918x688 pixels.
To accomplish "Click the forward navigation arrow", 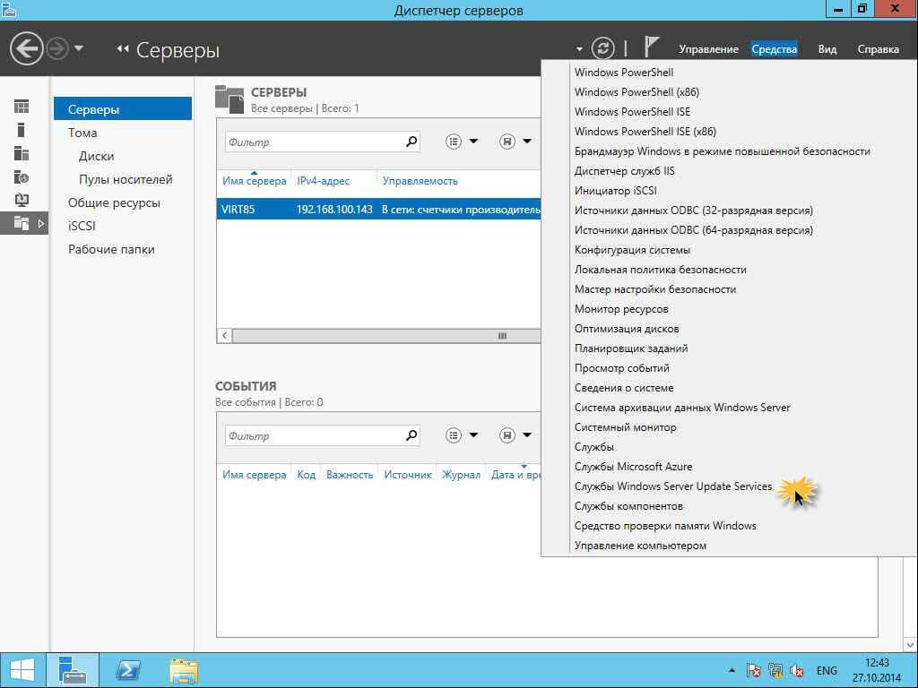I will pos(57,48).
